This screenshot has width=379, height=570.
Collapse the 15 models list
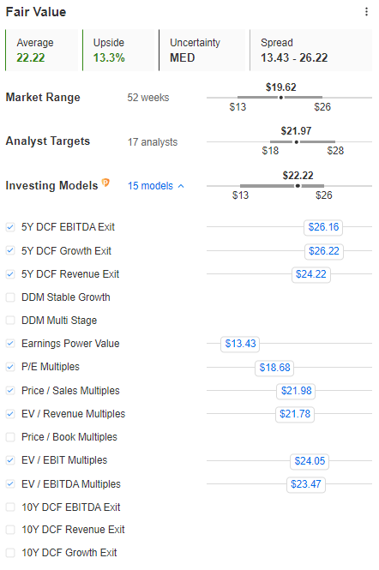(156, 186)
